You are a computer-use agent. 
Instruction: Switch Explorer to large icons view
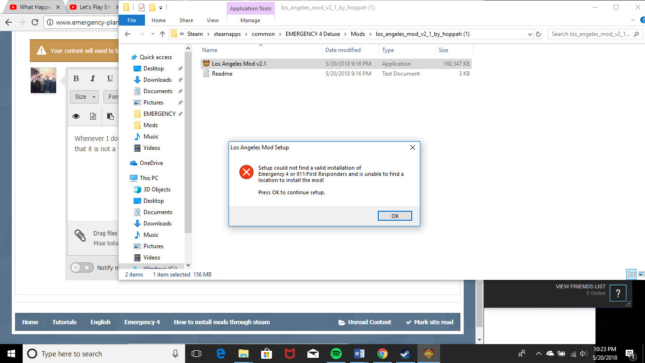(x=641, y=274)
